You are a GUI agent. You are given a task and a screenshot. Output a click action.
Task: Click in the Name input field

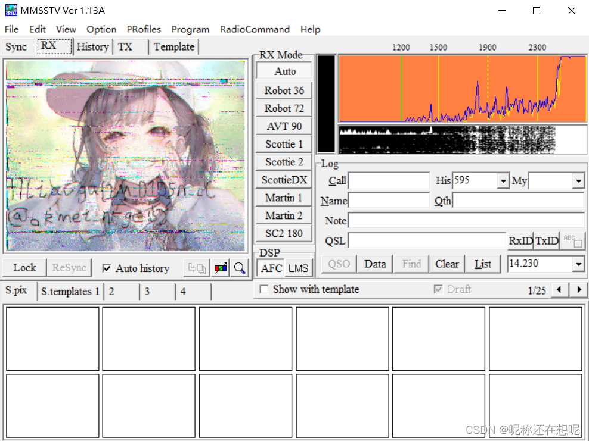[x=389, y=200]
